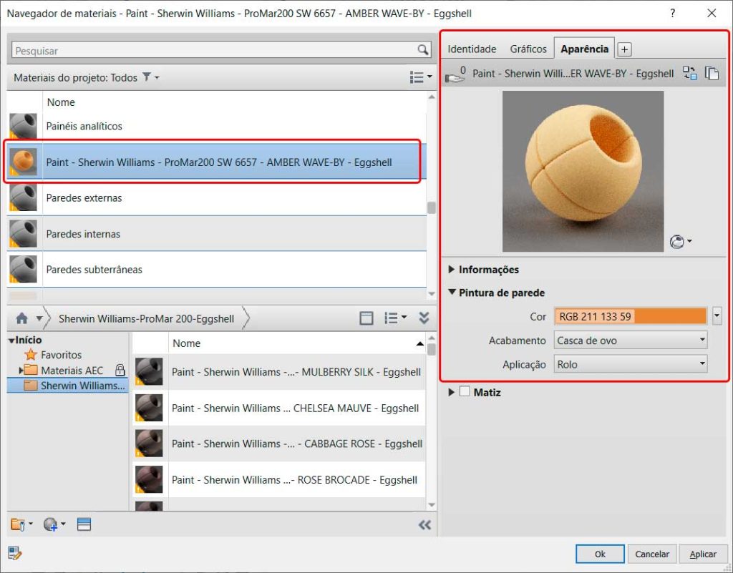
Task: Open the project materials filter funnel
Action: point(147,77)
